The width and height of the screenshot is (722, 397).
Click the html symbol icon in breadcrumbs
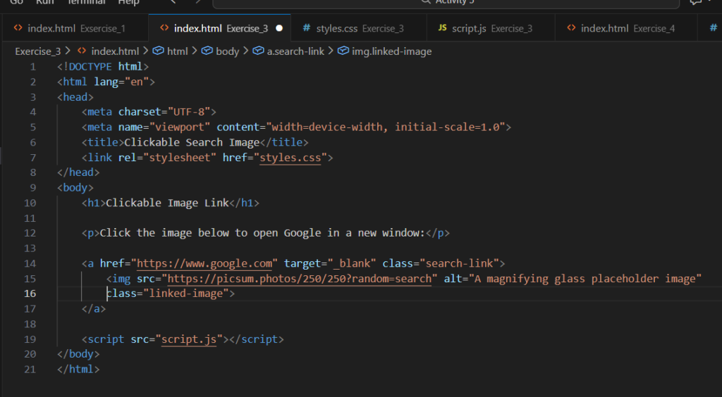(159, 51)
